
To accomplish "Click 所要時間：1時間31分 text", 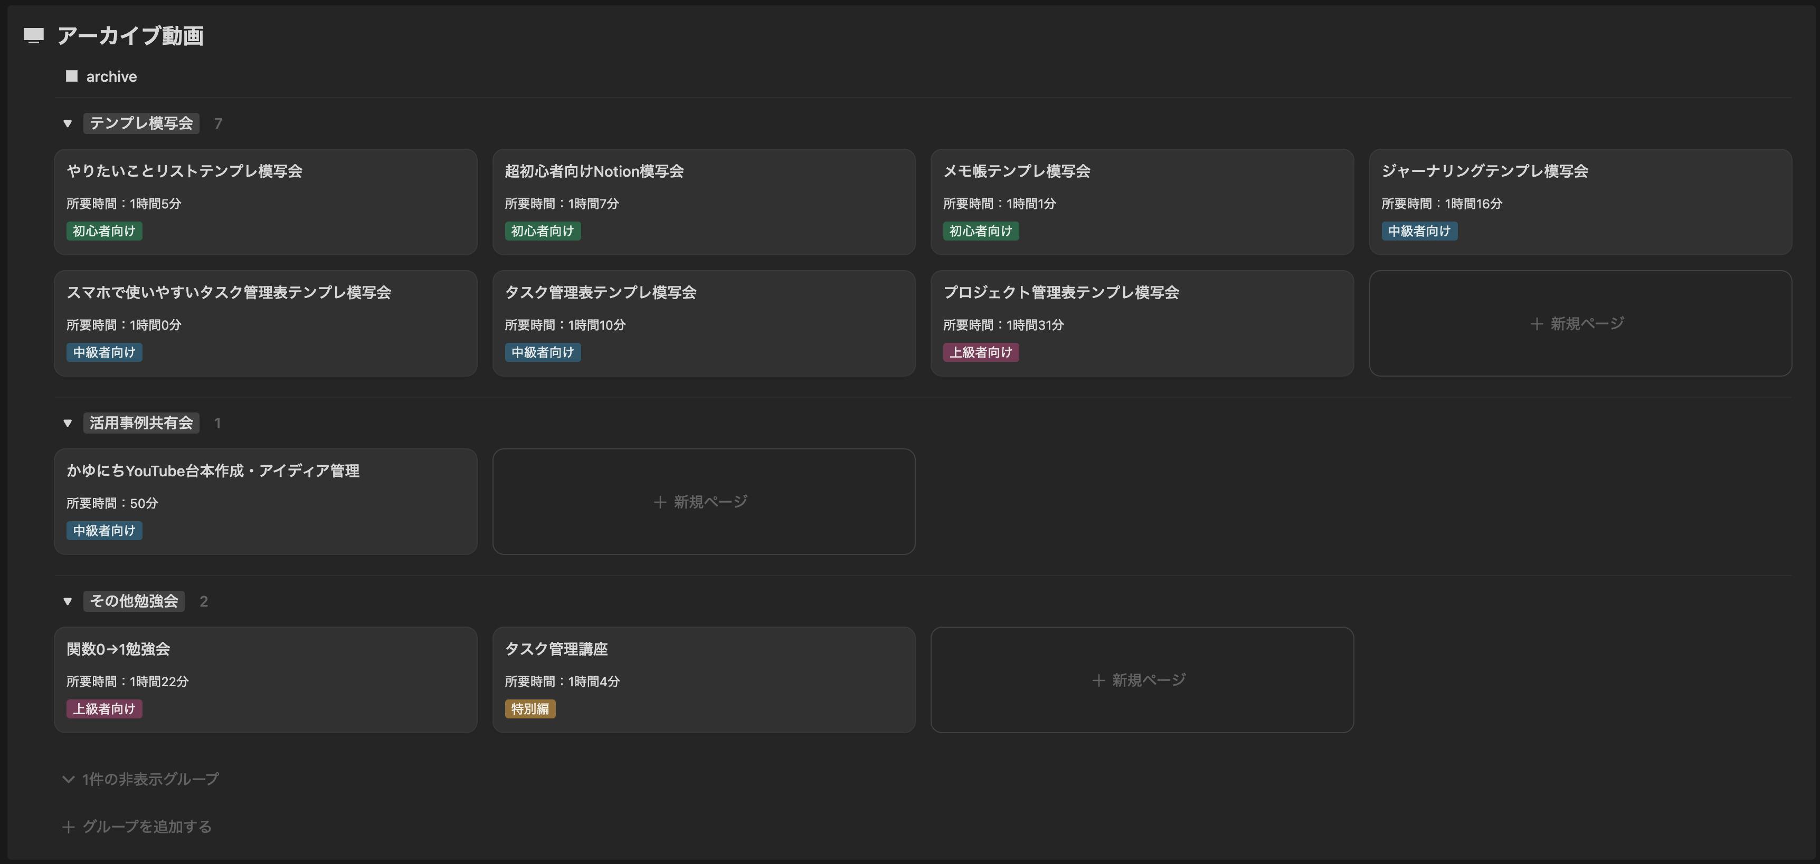I will tap(1003, 325).
